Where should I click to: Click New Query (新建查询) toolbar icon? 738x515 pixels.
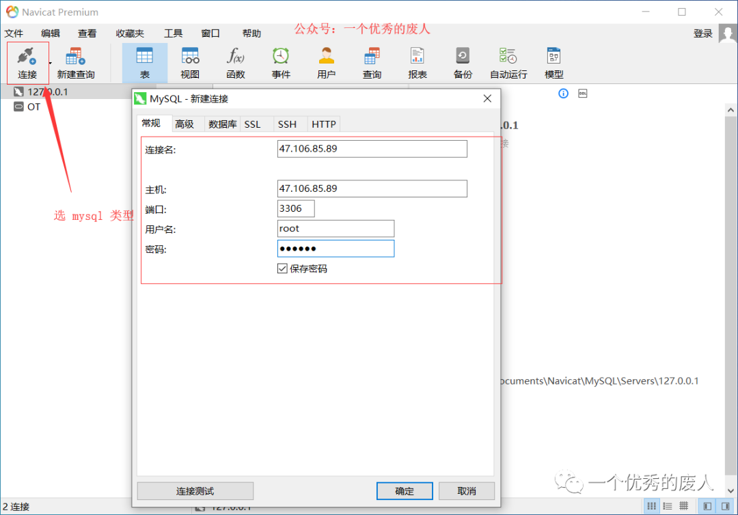coord(75,63)
